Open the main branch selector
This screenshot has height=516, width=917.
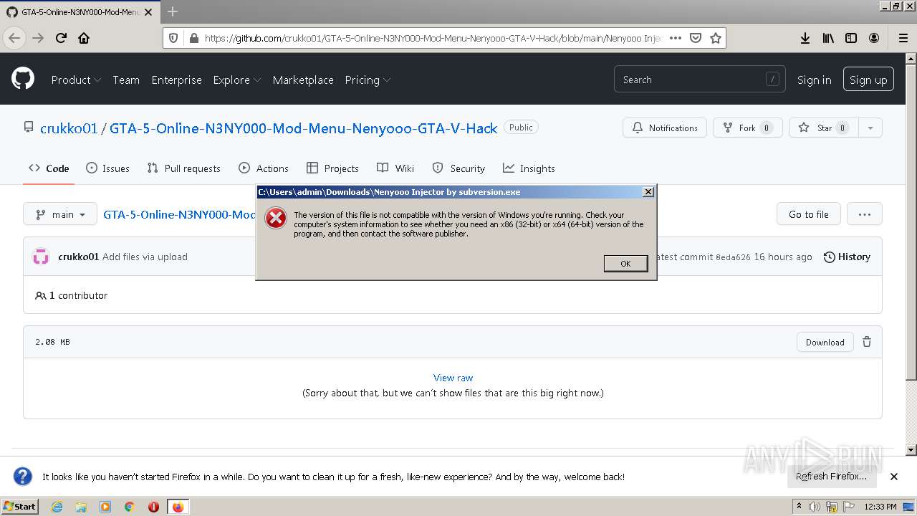click(60, 214)
